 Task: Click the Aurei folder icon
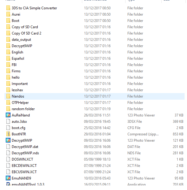[8, 14]
